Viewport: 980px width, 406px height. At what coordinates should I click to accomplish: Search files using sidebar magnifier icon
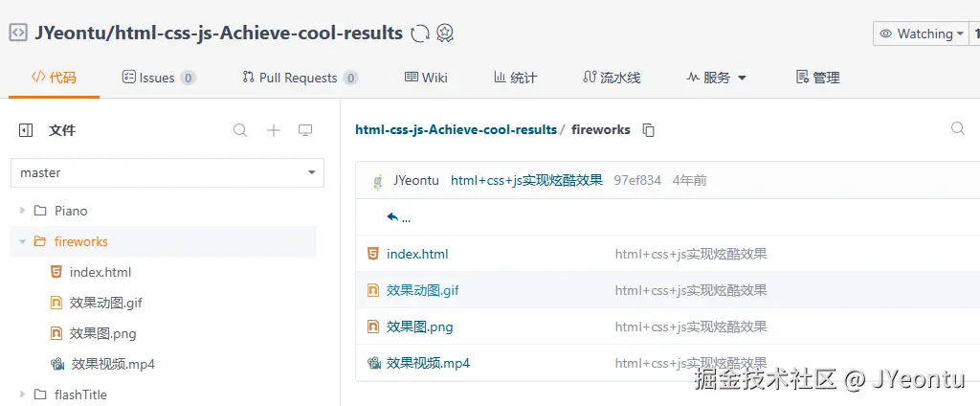240,130
